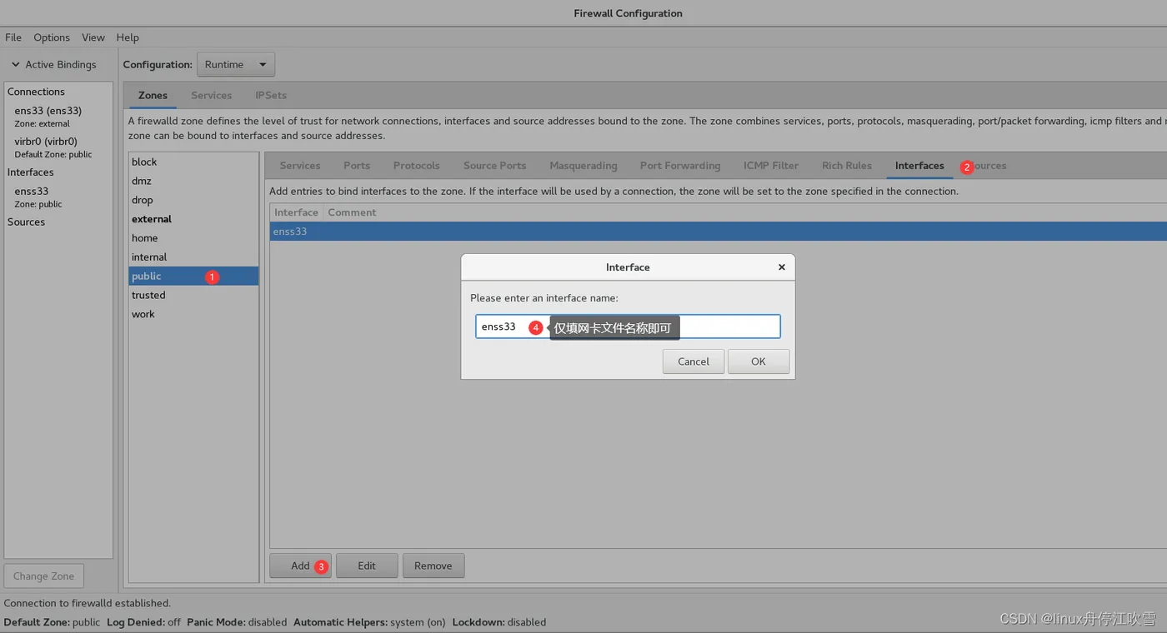Click the Connections heading in bindings panel
The height and width of the screenshot is (633, 1167).
[36, 92]
